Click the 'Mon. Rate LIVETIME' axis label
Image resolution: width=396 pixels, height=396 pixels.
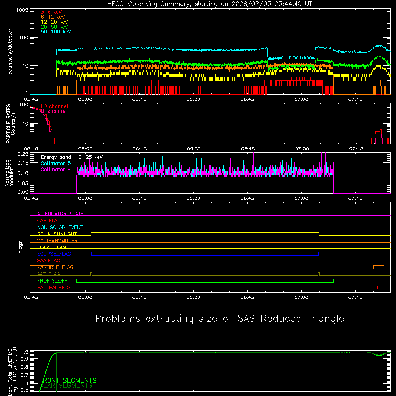click(x=10, y=372)
